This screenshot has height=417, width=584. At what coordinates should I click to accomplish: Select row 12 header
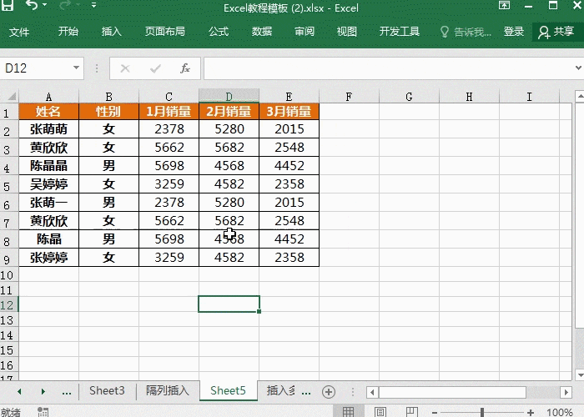(x=8, y=304)
